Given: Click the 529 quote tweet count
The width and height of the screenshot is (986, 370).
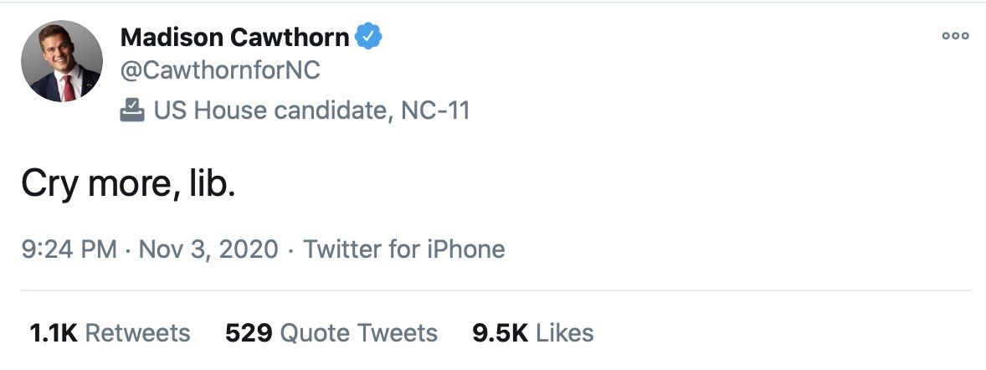Looking at the screenshot, I should coord(249,333).
